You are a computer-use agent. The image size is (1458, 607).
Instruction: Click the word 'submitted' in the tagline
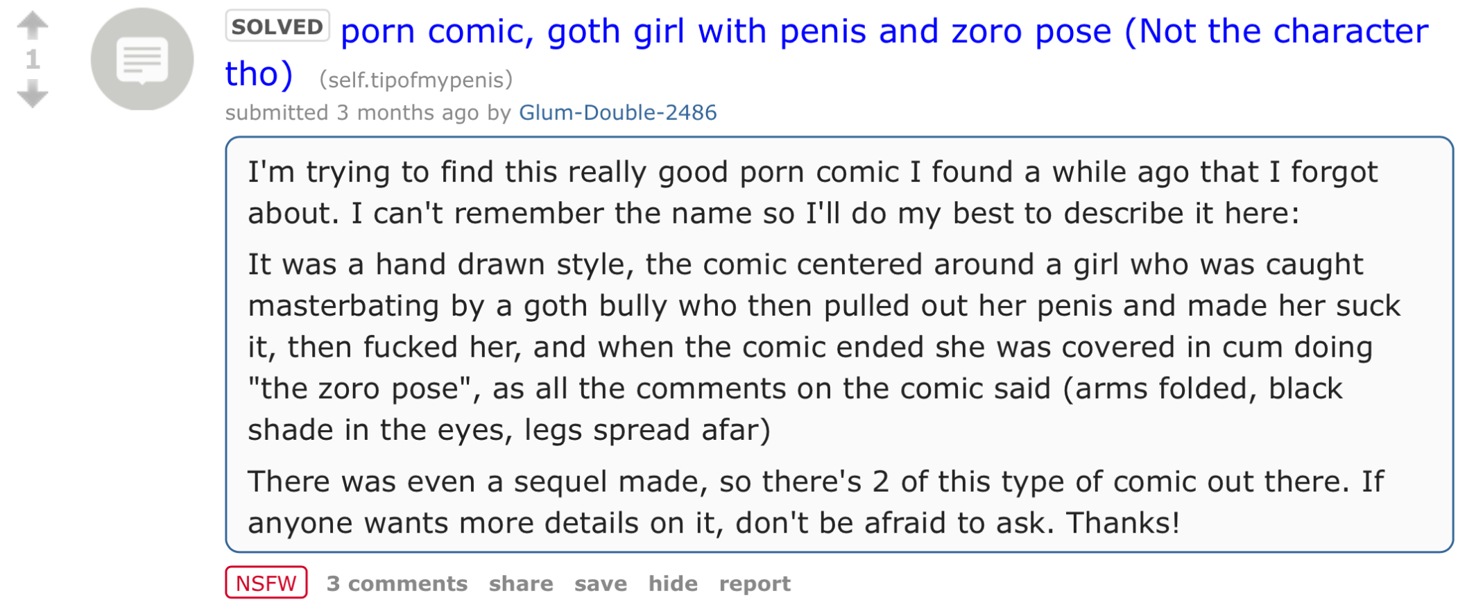[276, 112]
